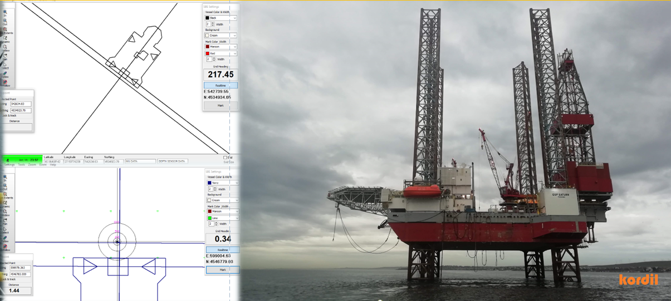This screenshot has height=301, width=671.
Task: Select Zoom In tool in lower window
Action: click(5, 177)
